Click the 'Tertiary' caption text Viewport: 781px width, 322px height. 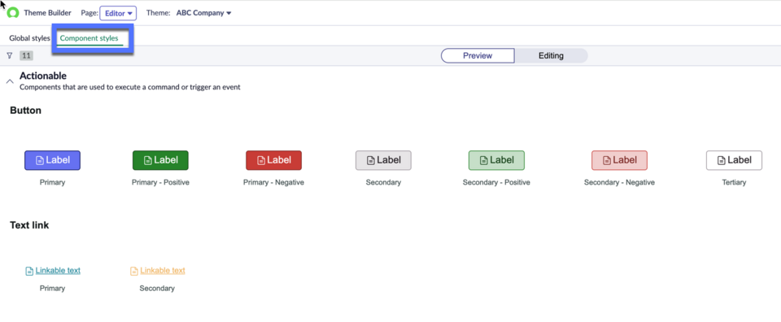[x=734, y=183]
